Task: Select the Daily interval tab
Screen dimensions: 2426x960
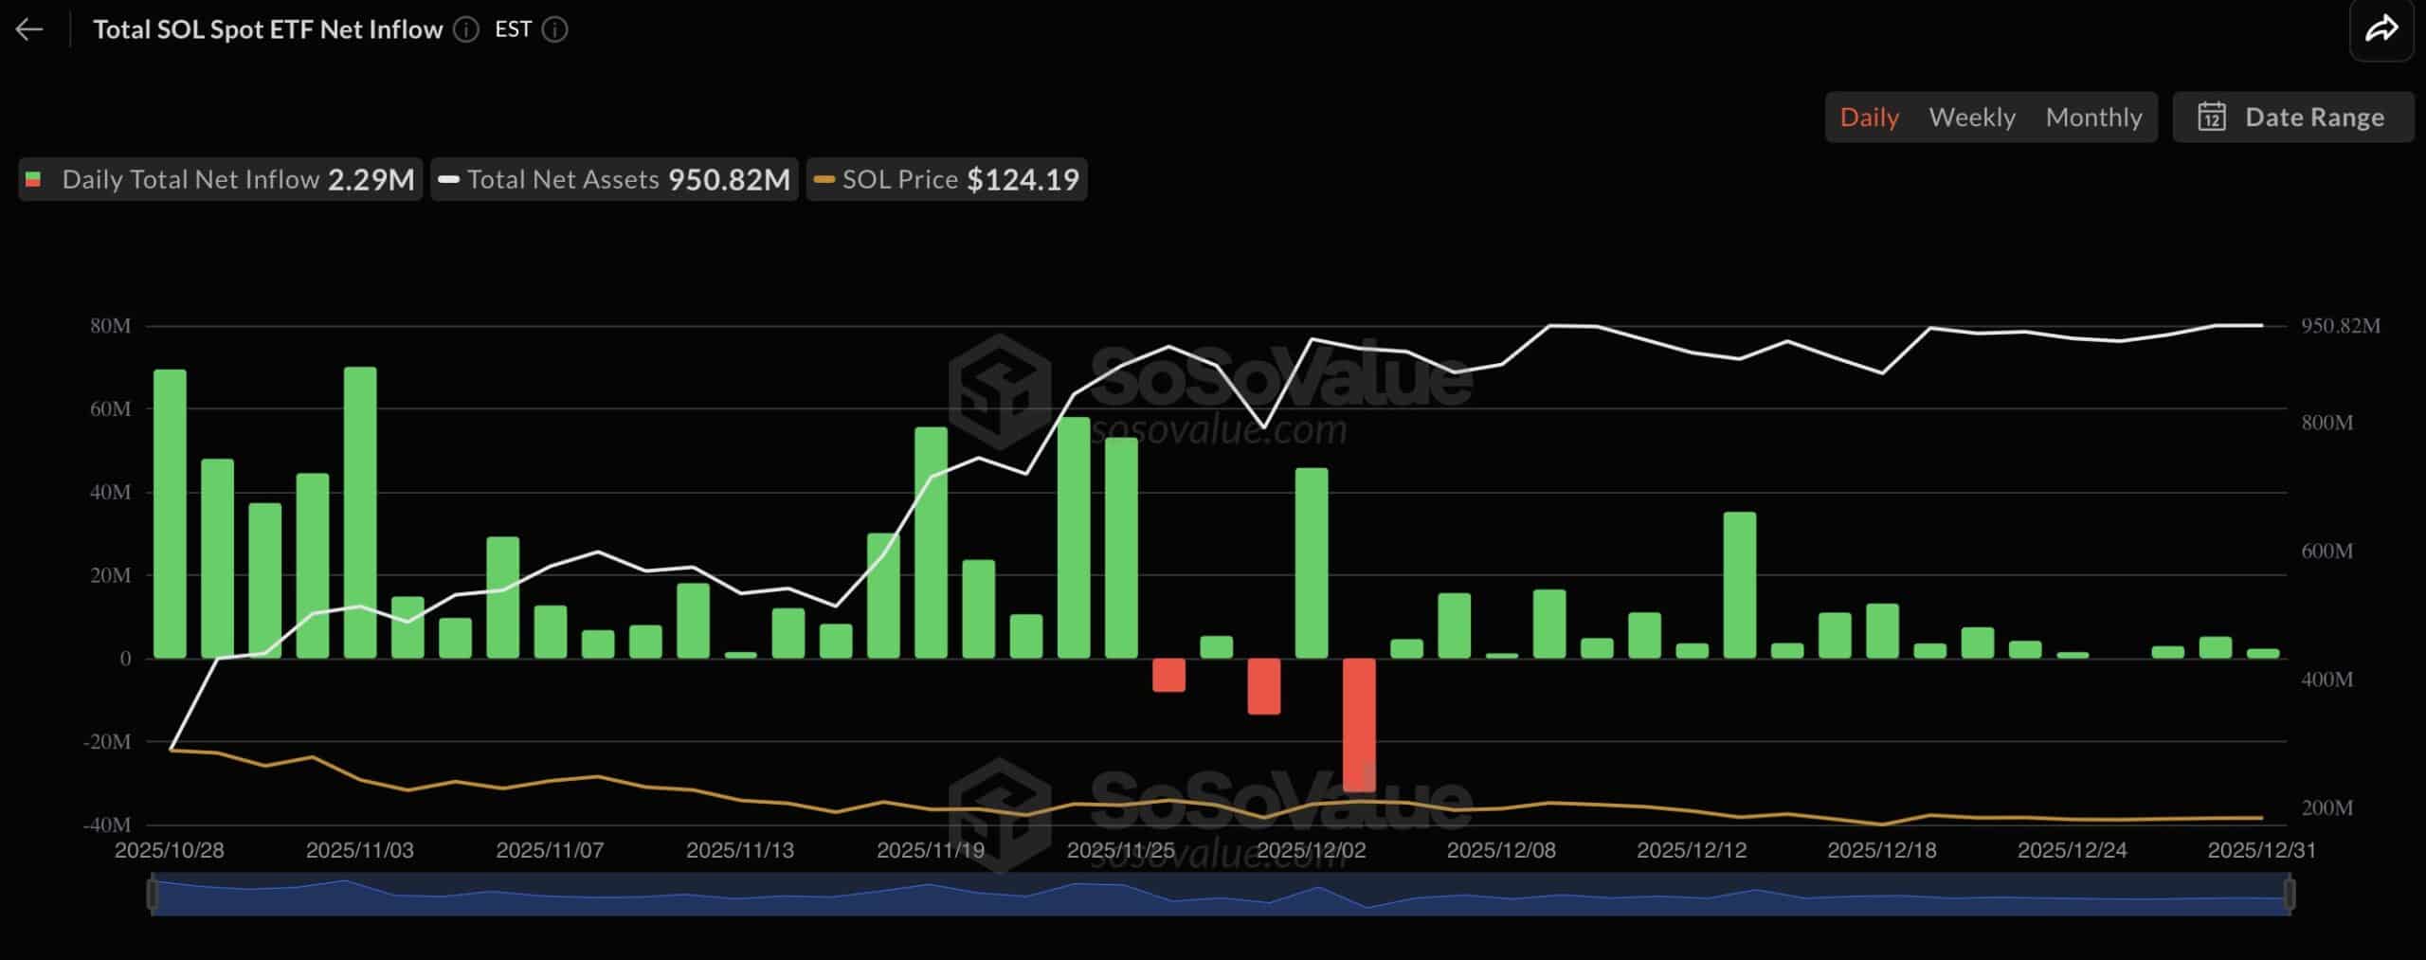Action: [1869, 118]
